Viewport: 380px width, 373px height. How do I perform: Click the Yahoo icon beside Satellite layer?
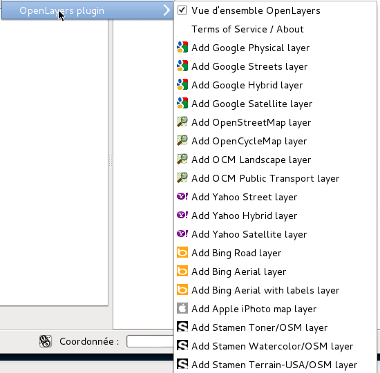click(x=182, y=233)
